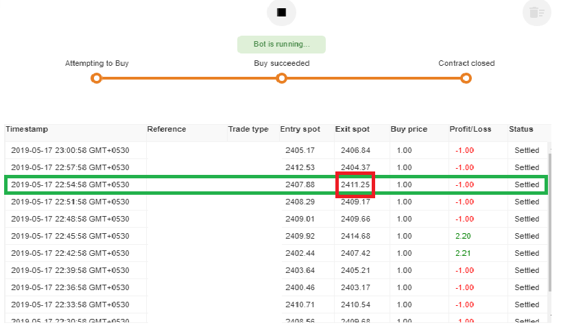Click exit spot value 2404.37

click(x=355, y=167)
